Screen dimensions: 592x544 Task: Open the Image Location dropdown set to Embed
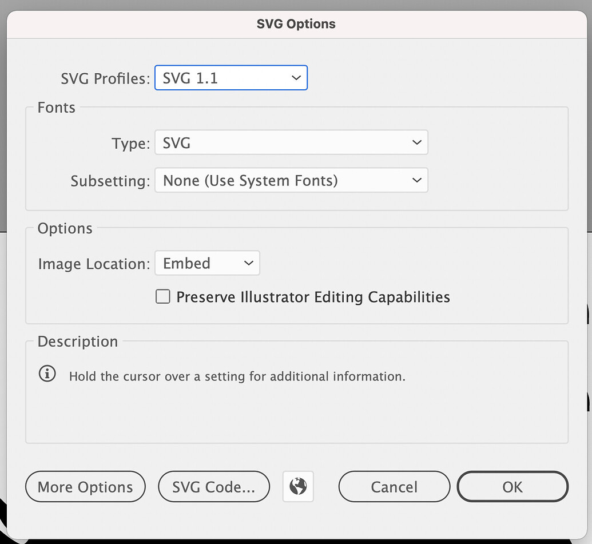click(x=207, y=263)
